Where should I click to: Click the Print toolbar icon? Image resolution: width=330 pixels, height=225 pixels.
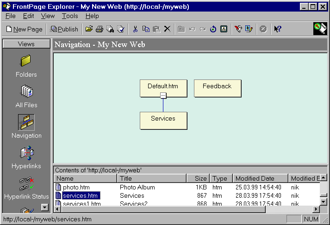(x=100, y=29)
